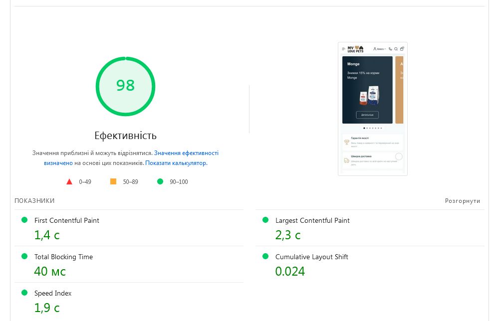Click the quality guarantee award icon

(x=346, y=142)
